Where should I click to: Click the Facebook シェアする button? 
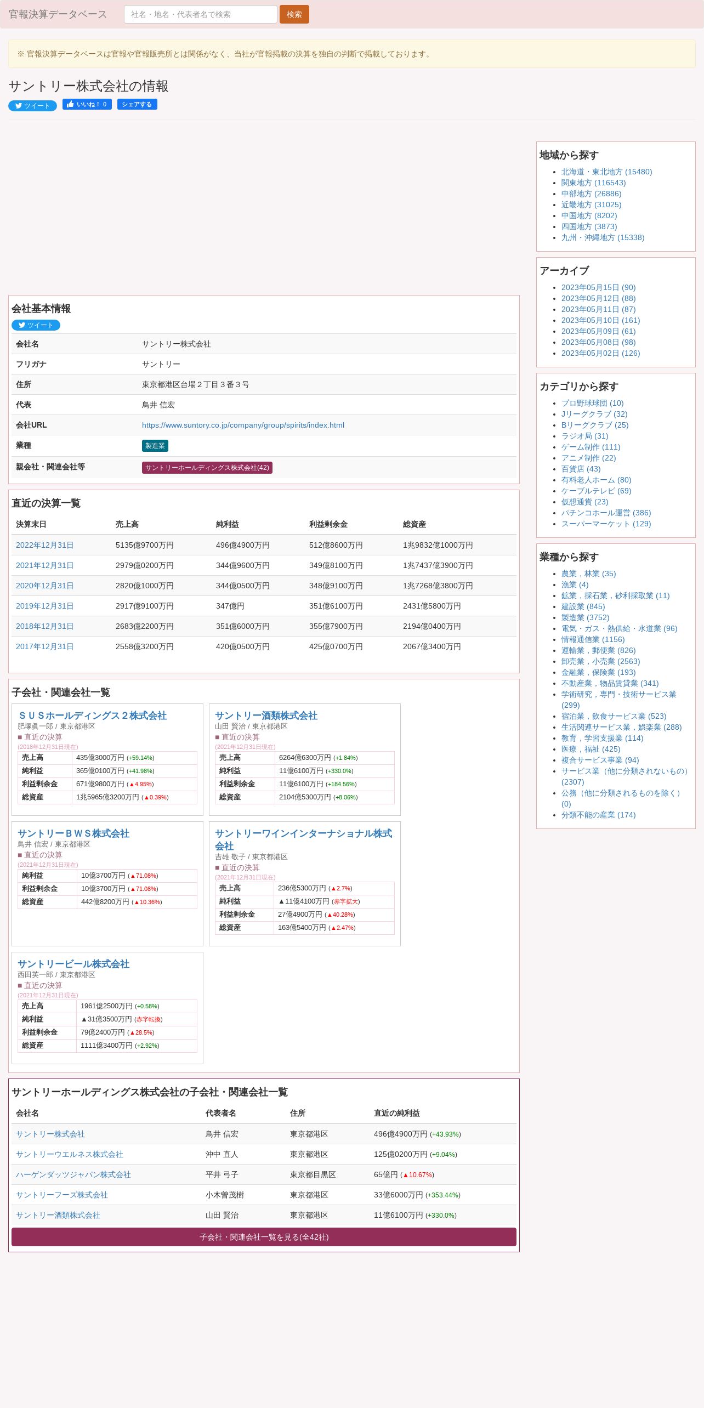click(x=137, y=104)
